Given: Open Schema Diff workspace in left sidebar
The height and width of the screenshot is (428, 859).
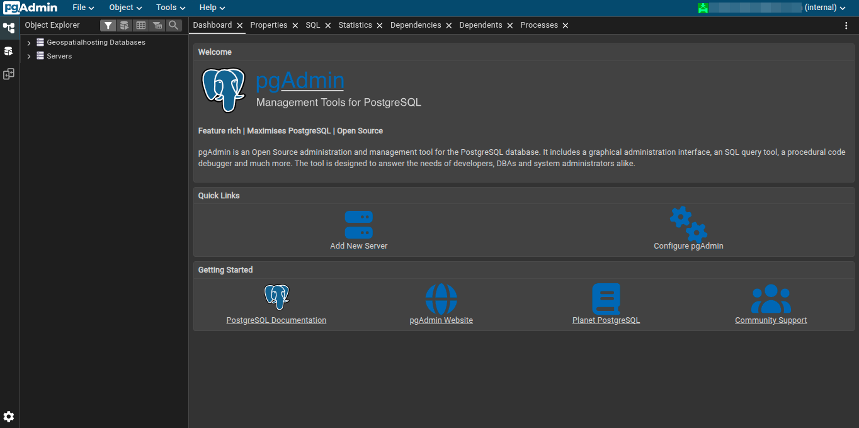Looking at the screenshot, I should (x=9, y=74).
